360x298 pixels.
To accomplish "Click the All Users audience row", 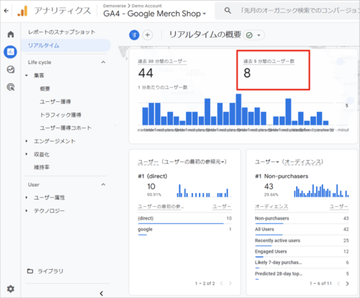I will point(302,229).
